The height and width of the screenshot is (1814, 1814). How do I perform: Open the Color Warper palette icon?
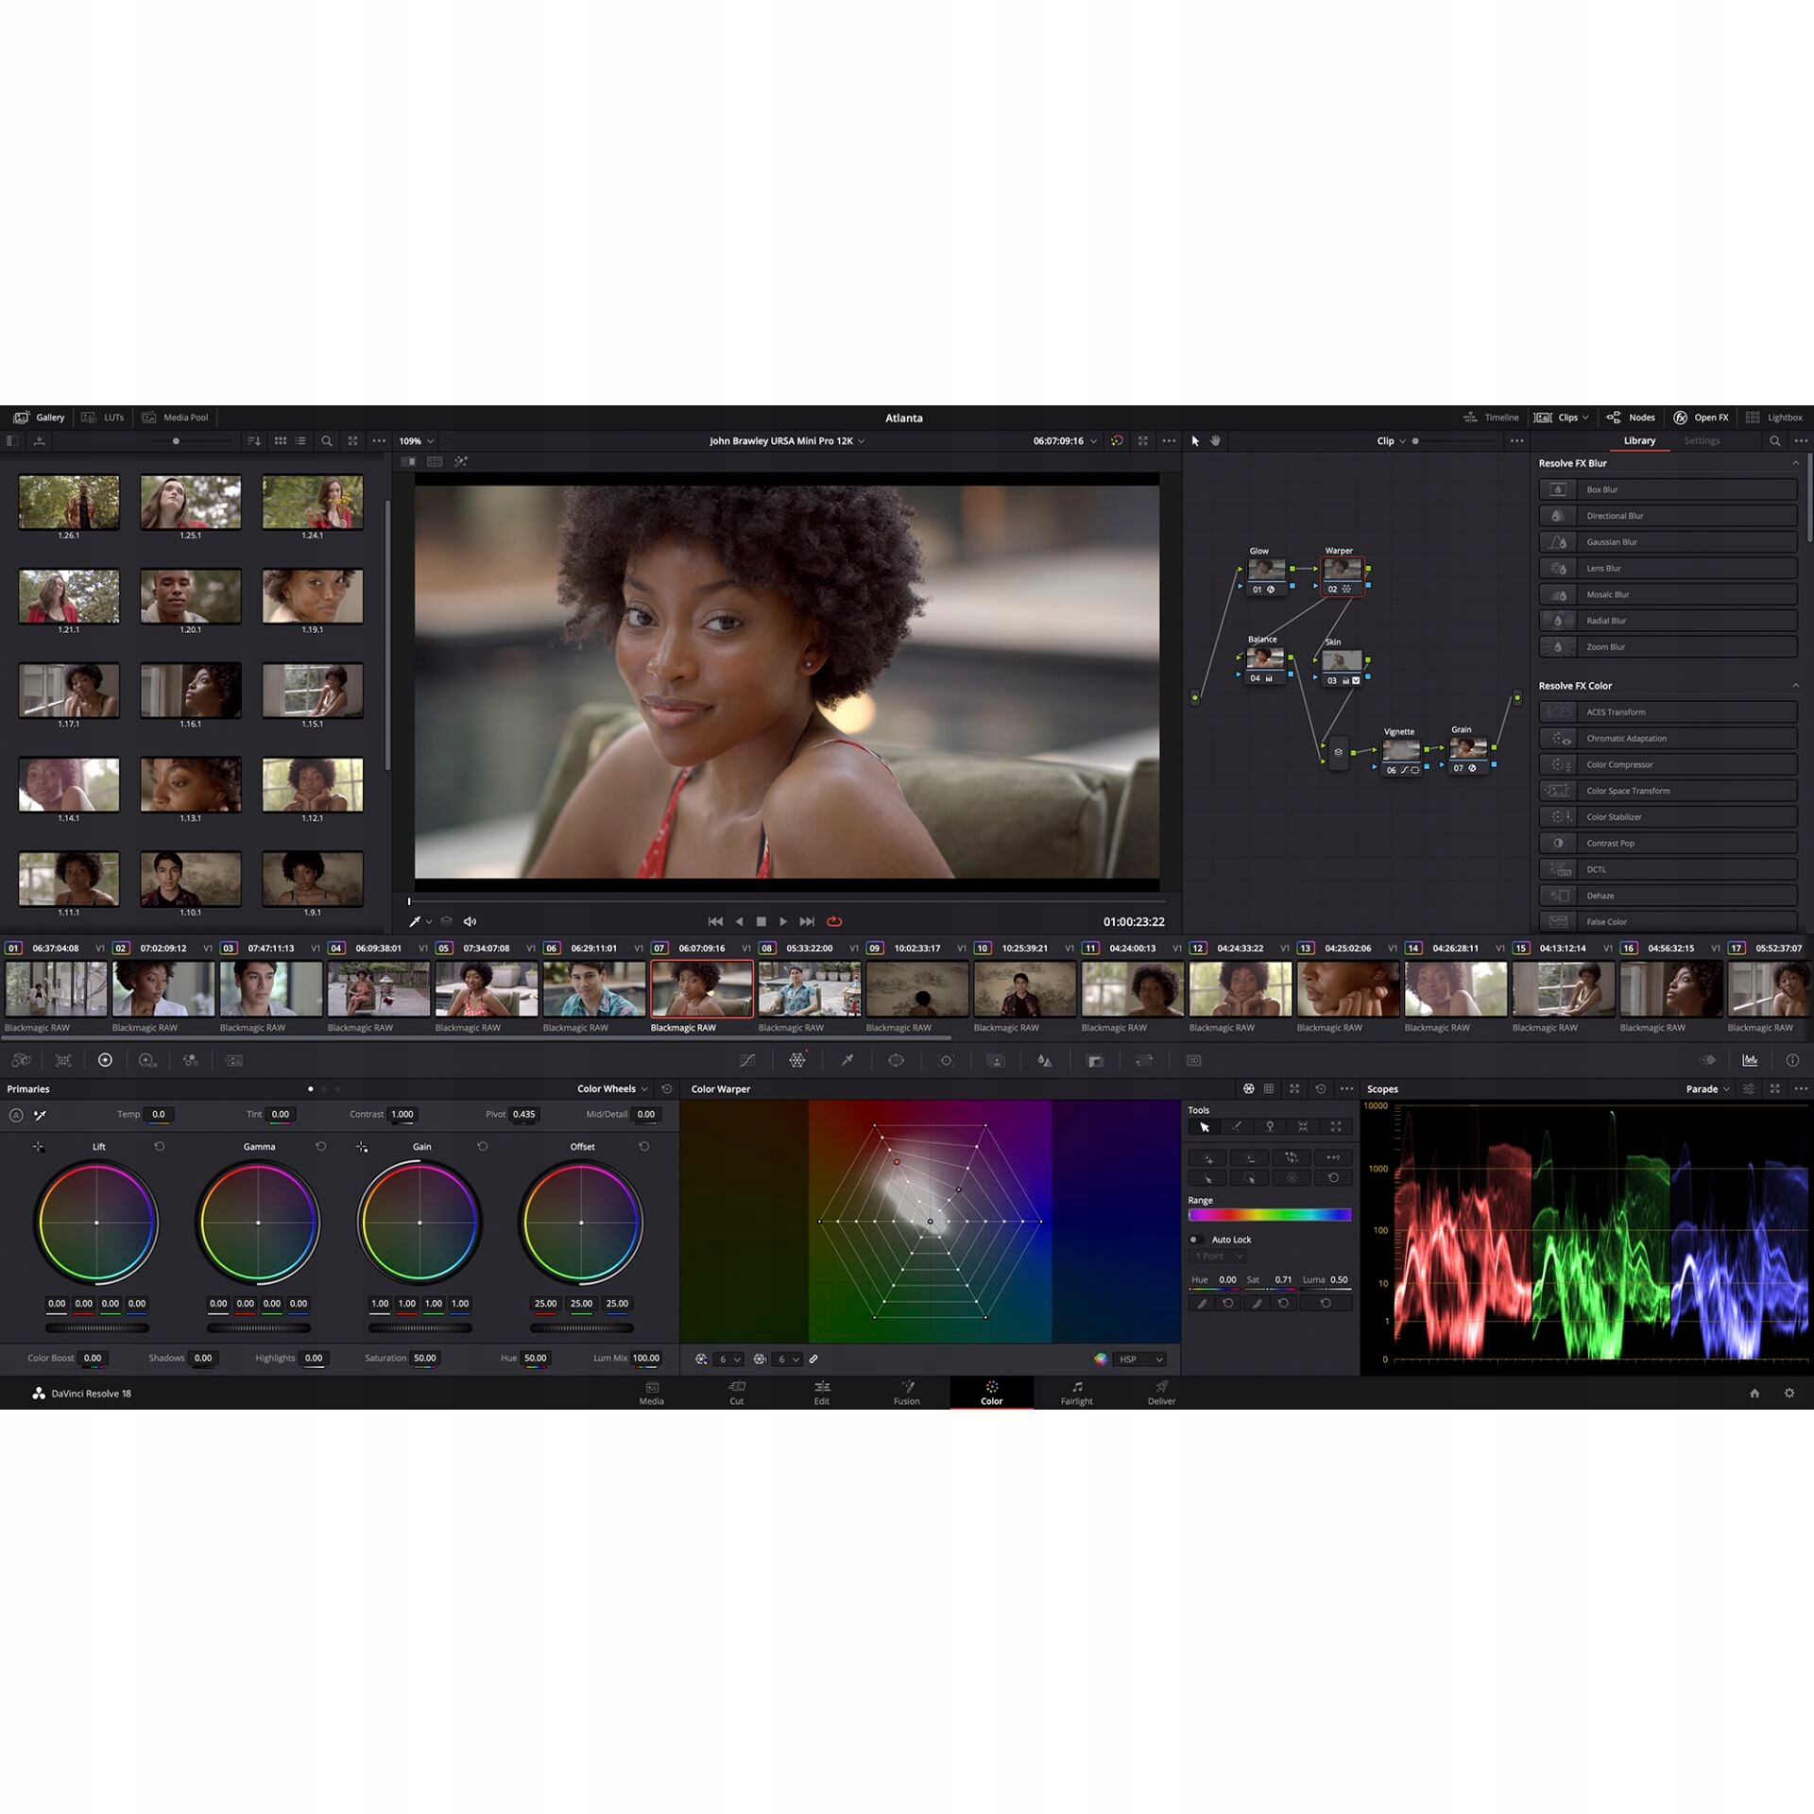pyautogui.click(x=796, y=1060)
